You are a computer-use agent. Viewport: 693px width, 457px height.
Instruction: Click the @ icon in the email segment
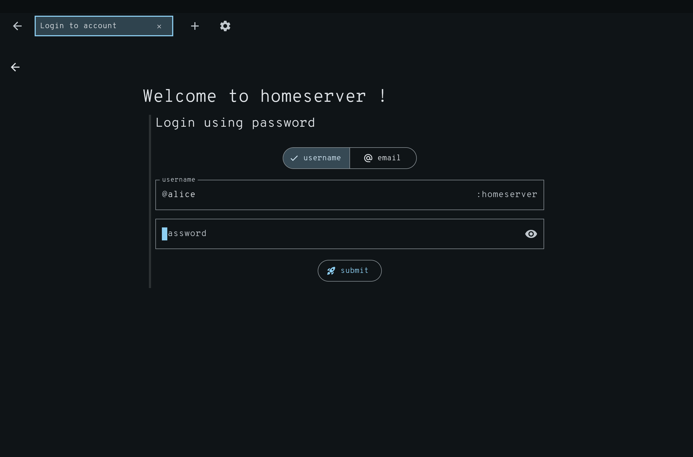pyautogui.click(x=368, y=158)
